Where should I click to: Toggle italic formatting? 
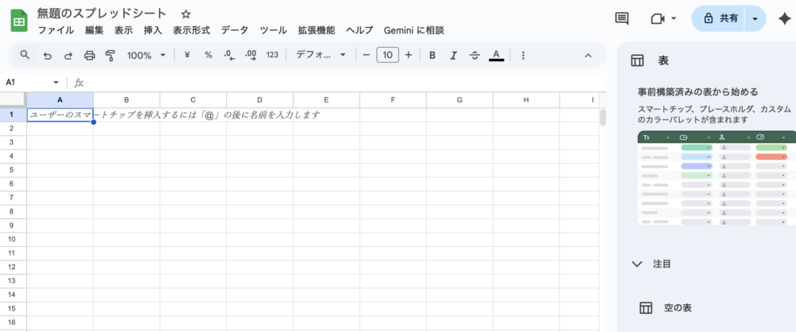tap(454, 56)
